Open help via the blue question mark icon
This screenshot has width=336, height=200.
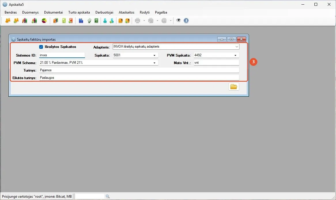pyautogui.click(x=186, y=20)
